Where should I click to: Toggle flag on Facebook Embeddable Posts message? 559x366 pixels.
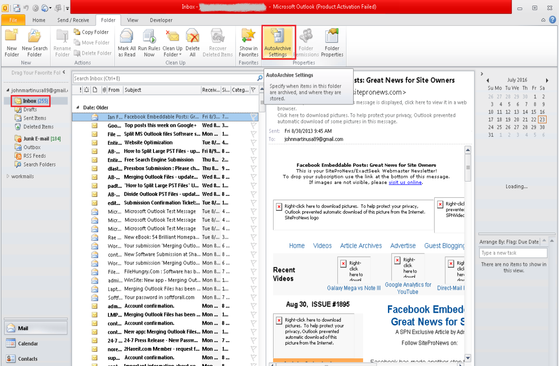point(254,117)
